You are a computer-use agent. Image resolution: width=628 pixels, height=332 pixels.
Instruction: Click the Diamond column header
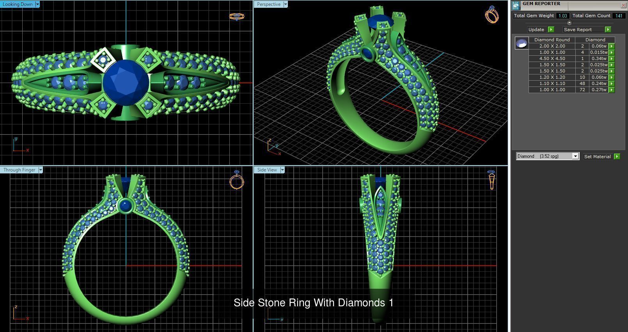(595, 40)
